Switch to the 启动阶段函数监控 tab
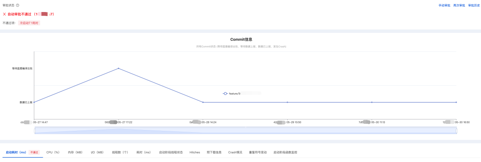 (285, 152)
